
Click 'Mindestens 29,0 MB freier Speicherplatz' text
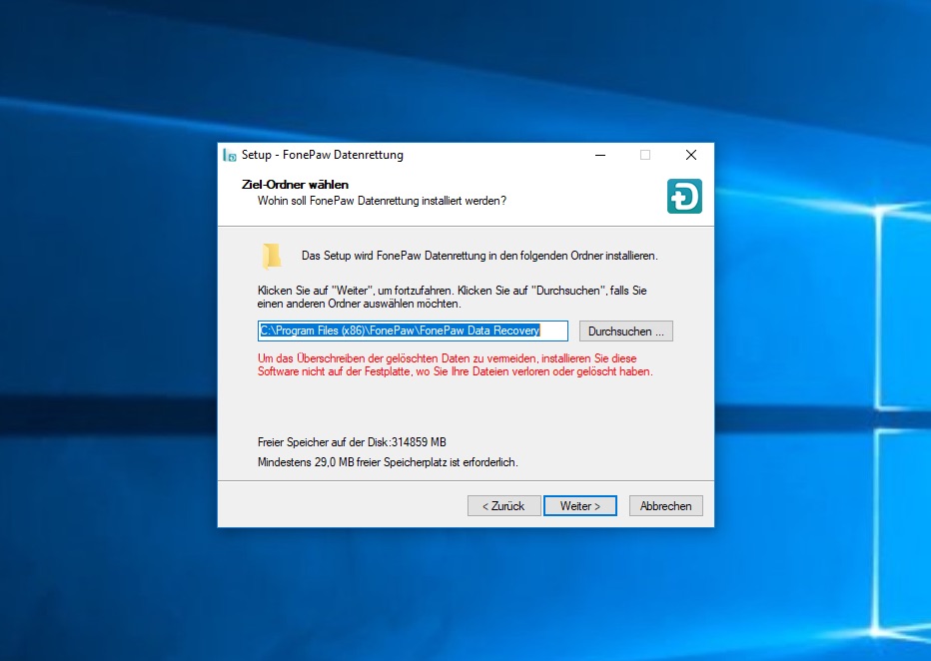[x=388, y=462]
